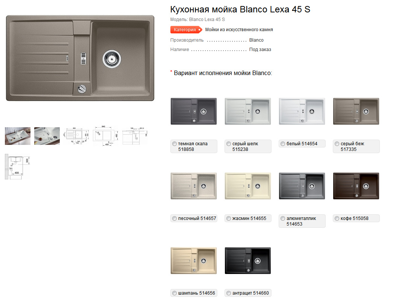
Task: Pick the кофе 515058 radio button
Action: coord(337,218)
